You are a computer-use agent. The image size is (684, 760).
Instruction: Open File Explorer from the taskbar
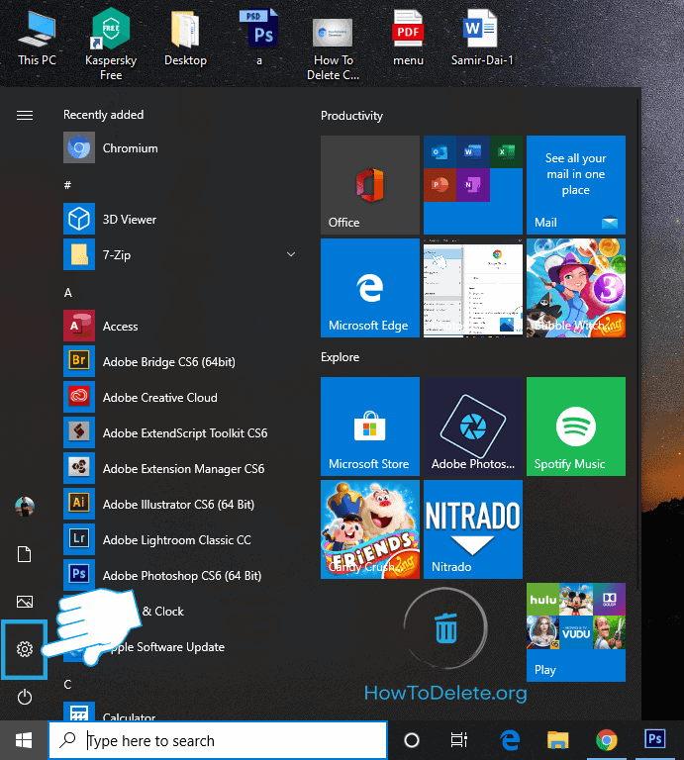558,740
